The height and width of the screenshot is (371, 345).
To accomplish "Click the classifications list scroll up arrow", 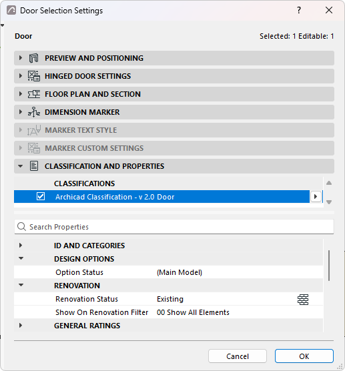I will (329, 183).
